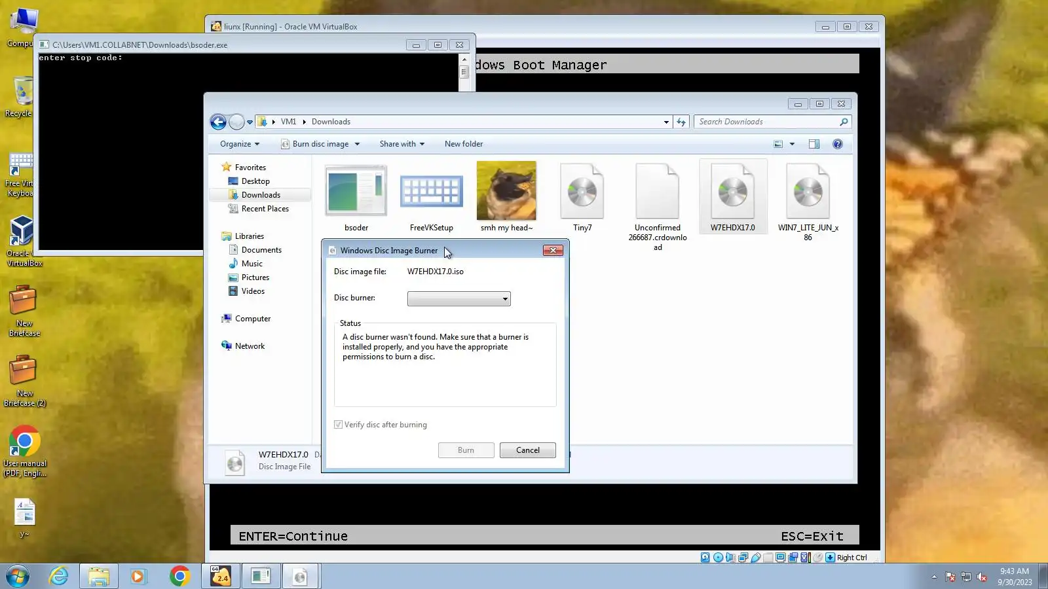Switch to the Disc Image Burner taskbar button
Screen dimensions: 1048x589
pyautogui.click(x=301, y=576)
